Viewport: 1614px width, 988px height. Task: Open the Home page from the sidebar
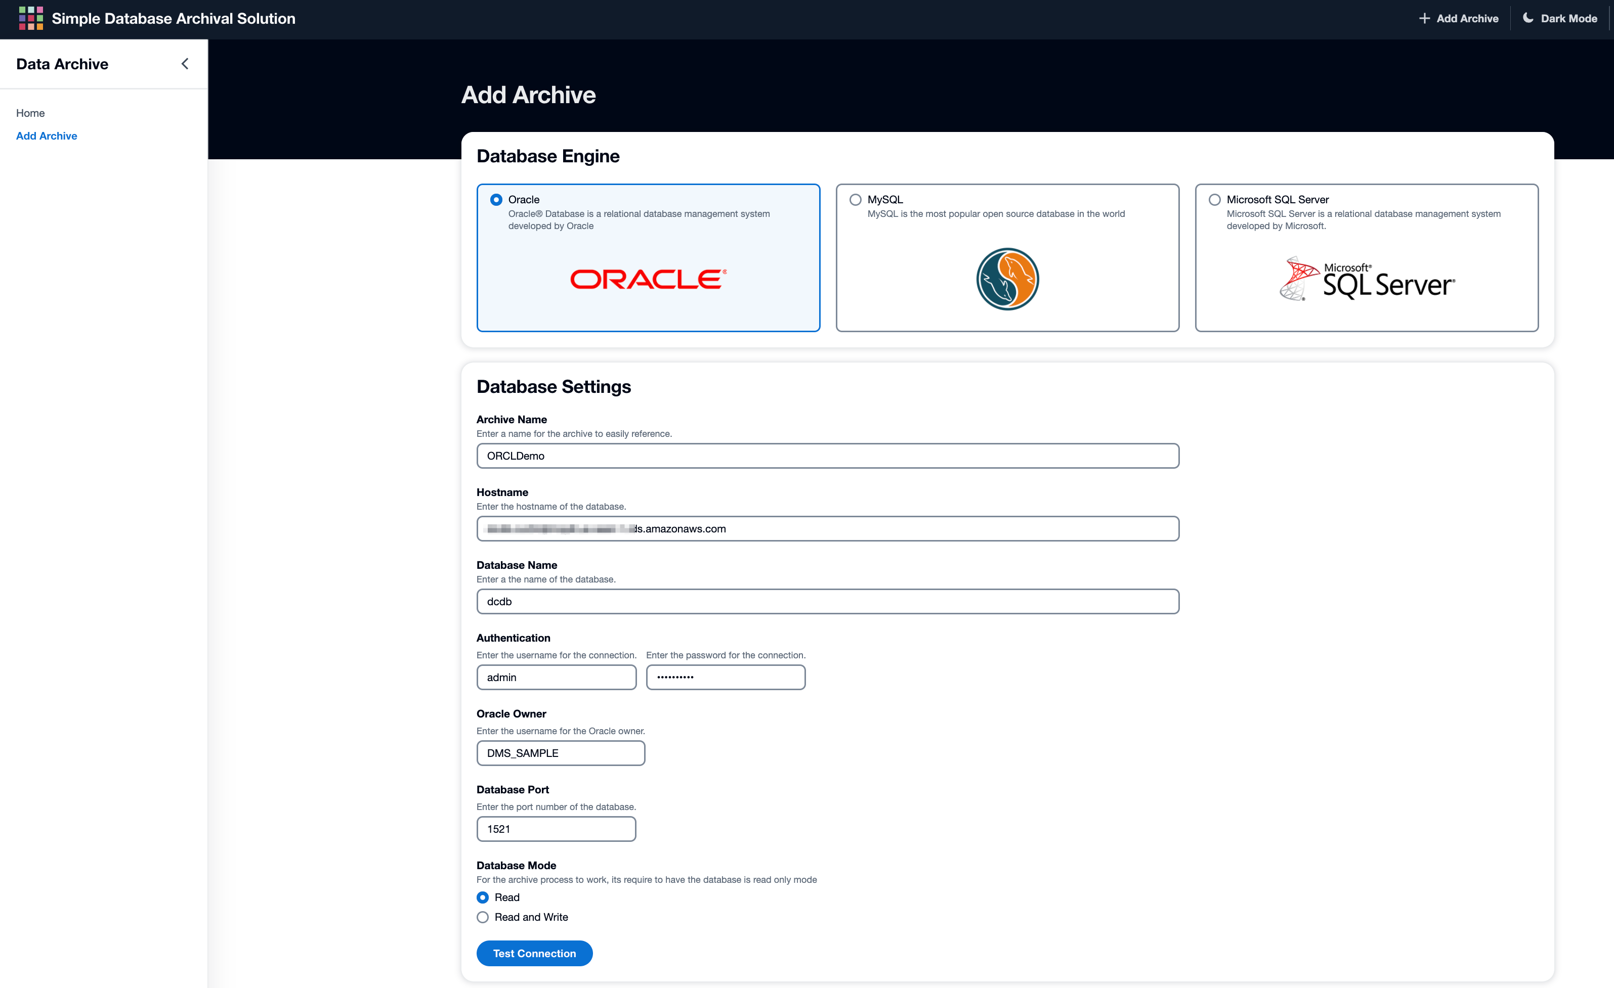point(30,113)
